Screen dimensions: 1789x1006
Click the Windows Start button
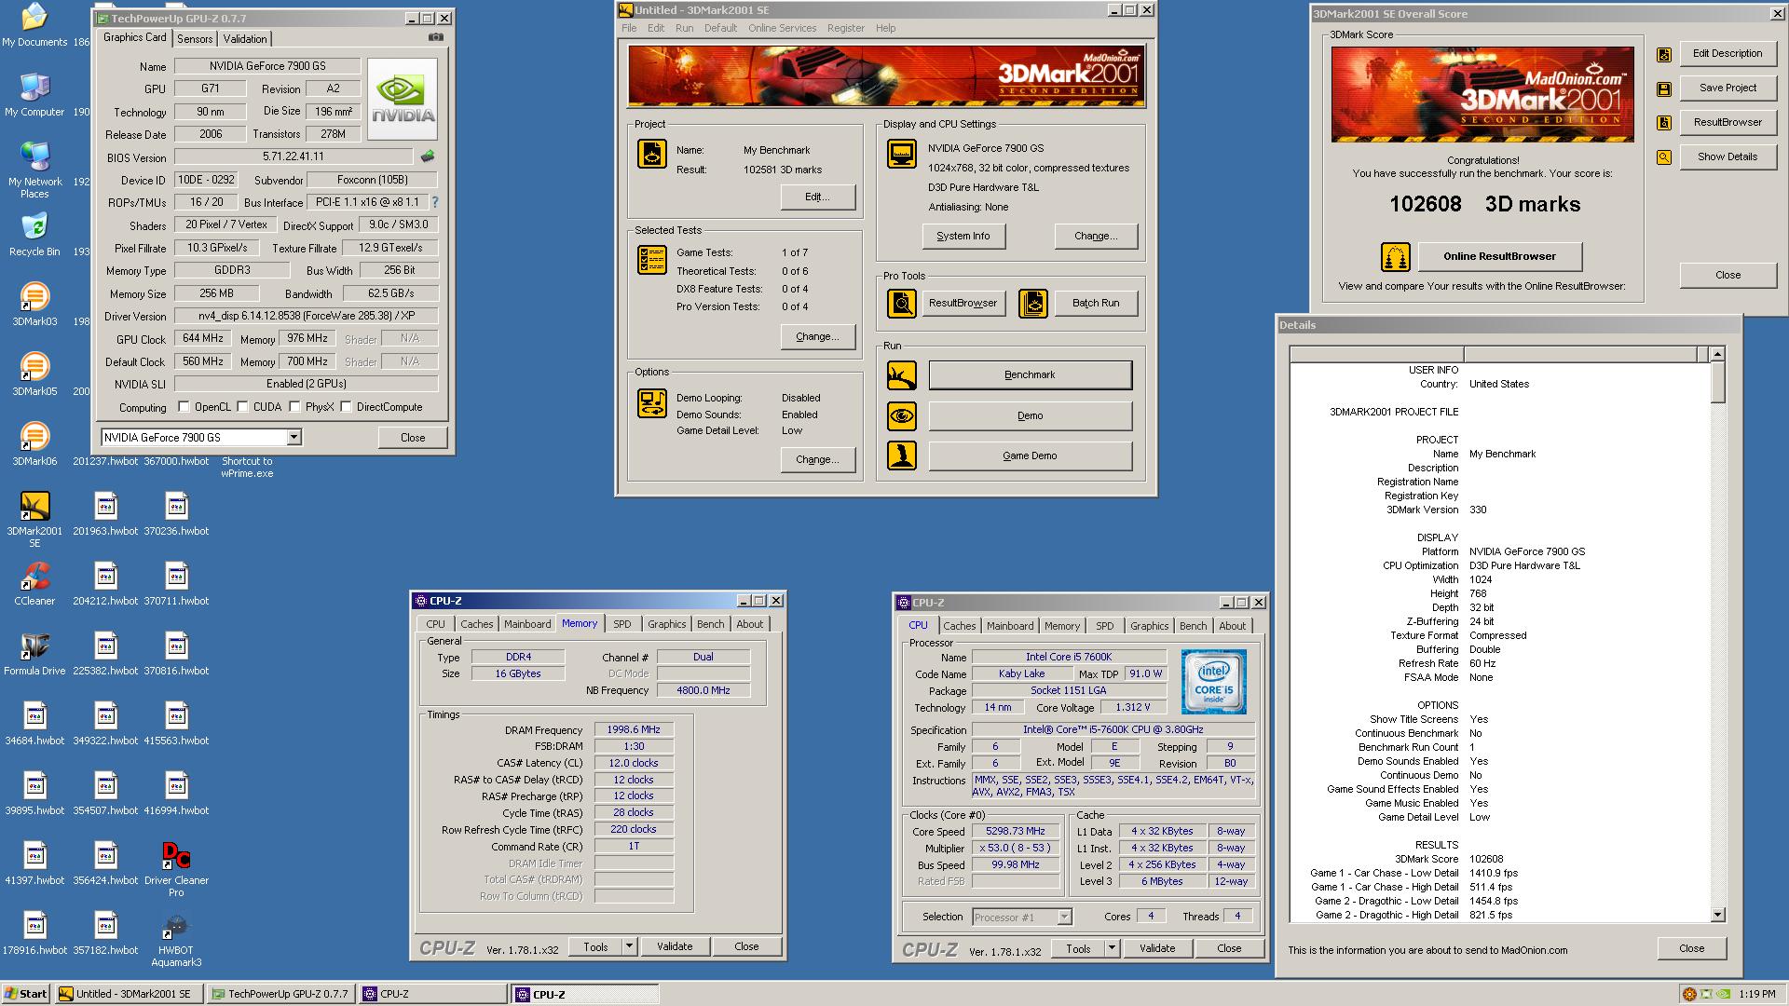[25, 994]
